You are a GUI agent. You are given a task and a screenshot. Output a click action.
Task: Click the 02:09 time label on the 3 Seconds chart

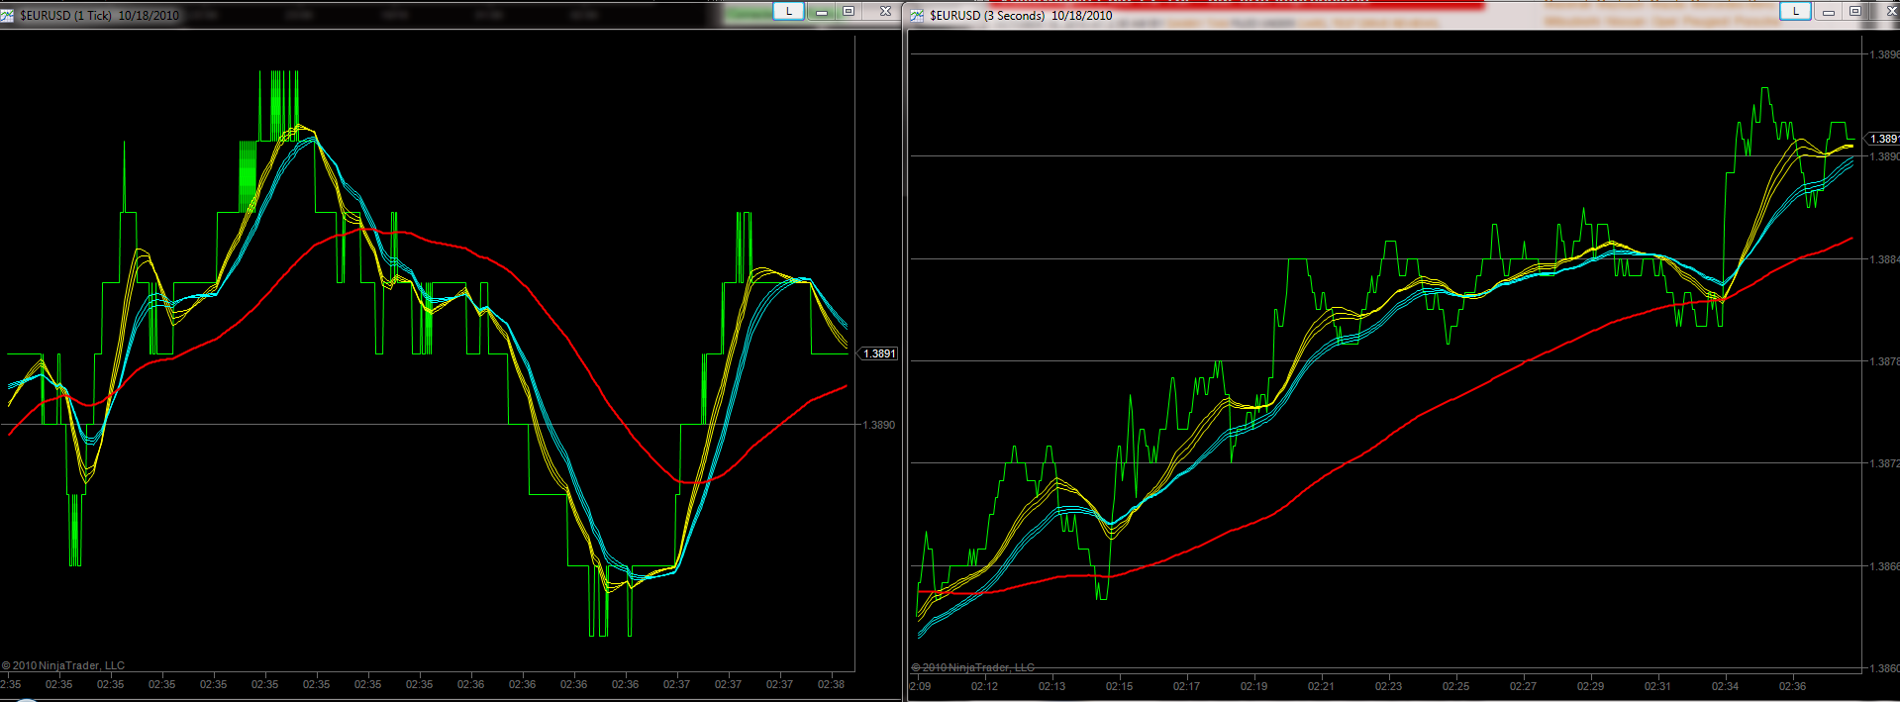click(920, 686)
